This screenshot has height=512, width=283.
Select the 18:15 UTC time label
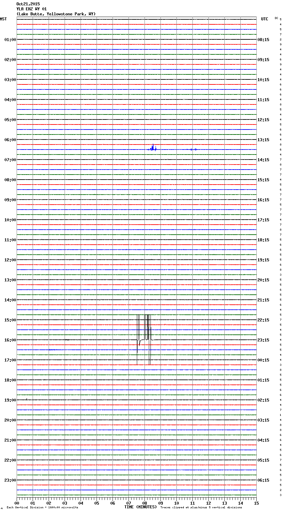[263, 240]
